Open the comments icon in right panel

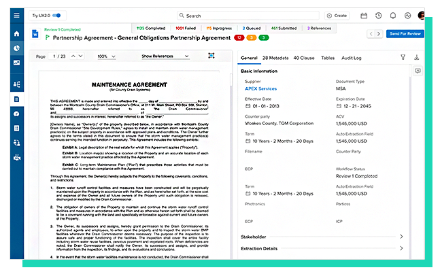tap(418, 71)
